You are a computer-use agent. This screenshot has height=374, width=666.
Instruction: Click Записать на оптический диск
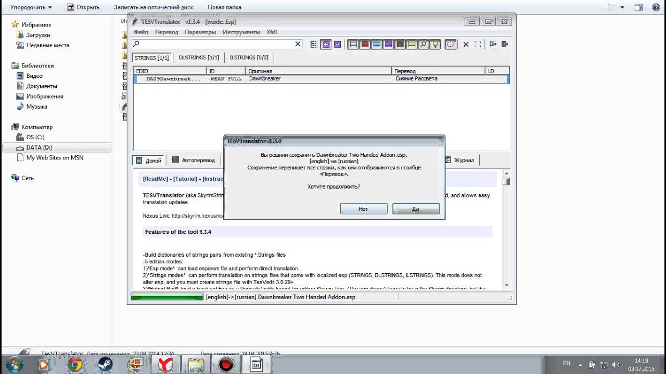tap(153, 7)
